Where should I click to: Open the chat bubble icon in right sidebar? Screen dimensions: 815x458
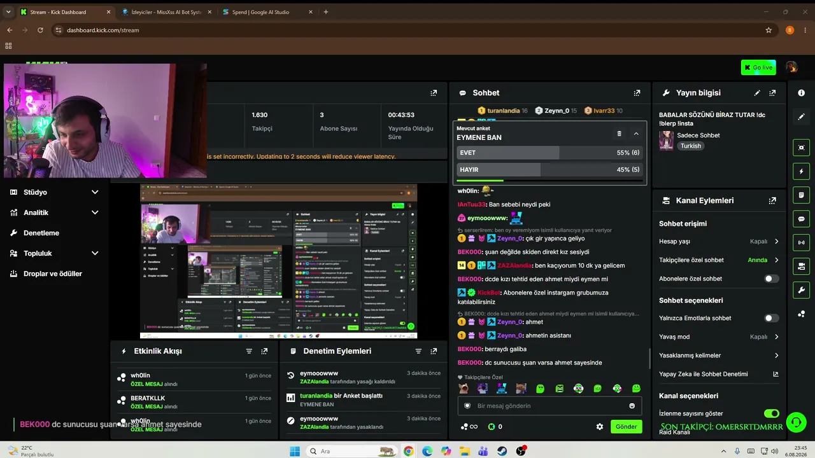pos(801,219)
